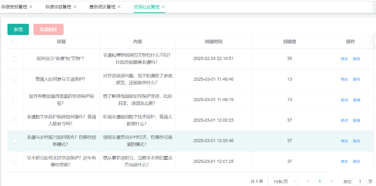This screenshot has height=186, width=376.
Task: Click the green 新增 button
Action: point(18,30)
